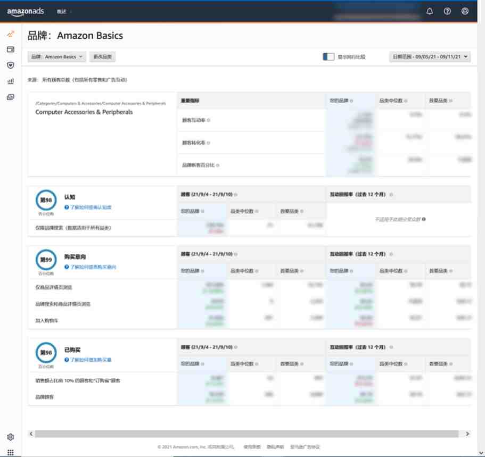Click the 品牌: Amazon Basics page title

(x=75, y=36)
